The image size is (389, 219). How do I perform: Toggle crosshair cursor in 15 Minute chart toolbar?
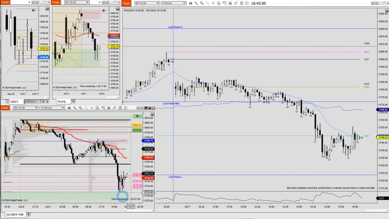pyautogui.click(x=91, y=108)
